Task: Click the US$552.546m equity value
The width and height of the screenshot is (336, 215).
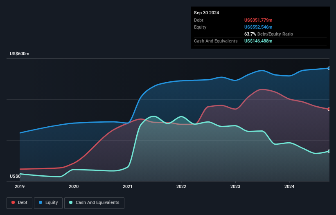Action: pyautogui.click(x=258, y=27)
